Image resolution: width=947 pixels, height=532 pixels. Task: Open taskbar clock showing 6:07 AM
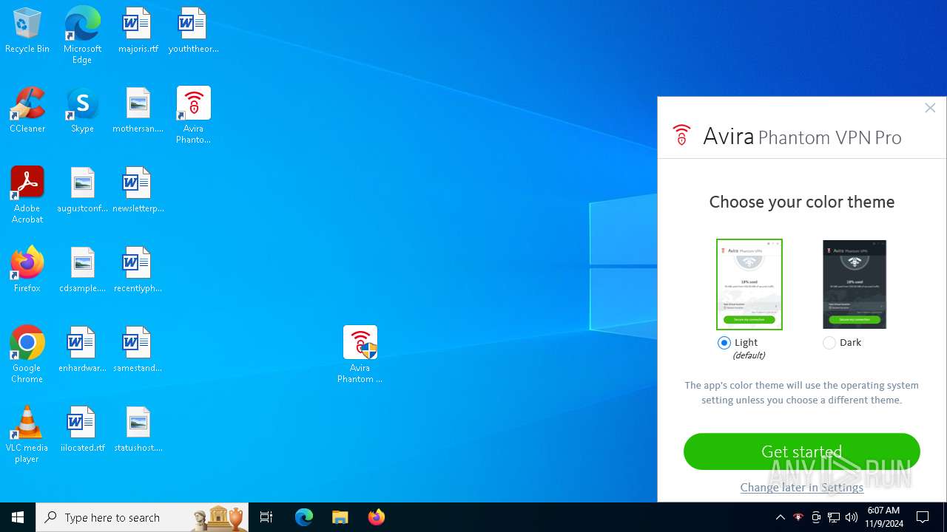click(885, 517)
